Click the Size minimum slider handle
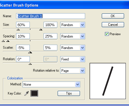129x106 pixels. (18, 30)
